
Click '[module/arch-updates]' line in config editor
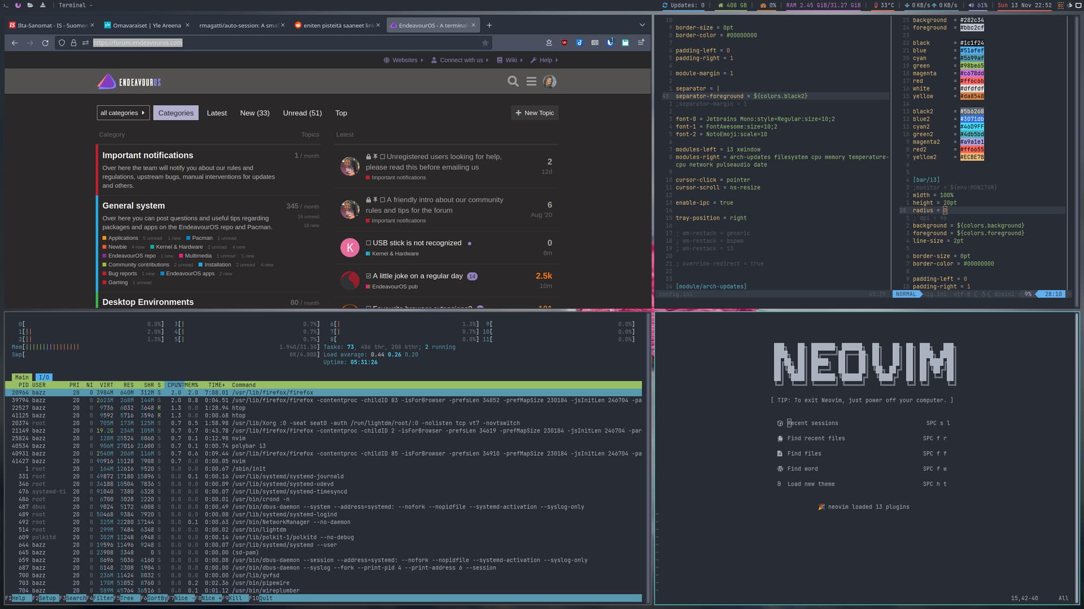711,286
